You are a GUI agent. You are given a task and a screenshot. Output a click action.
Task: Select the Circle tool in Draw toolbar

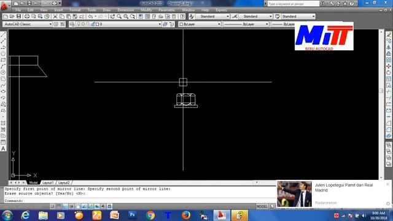[x=3, y=72]
